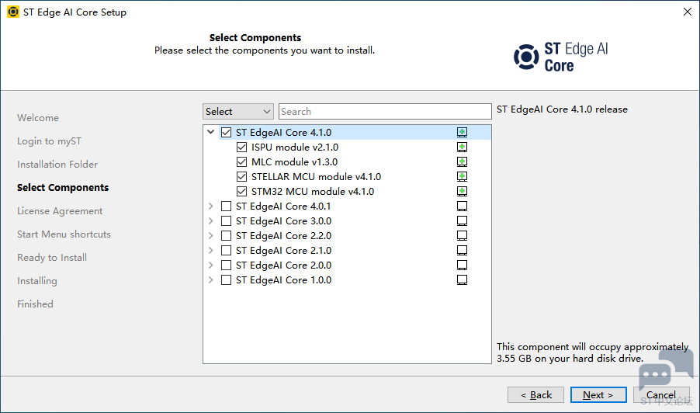The height and width of the screenshot is (413, 700).
Task: Uncheck ST EdgeAI Core 4.1.0 checkbox
Action: coord(227,132)
